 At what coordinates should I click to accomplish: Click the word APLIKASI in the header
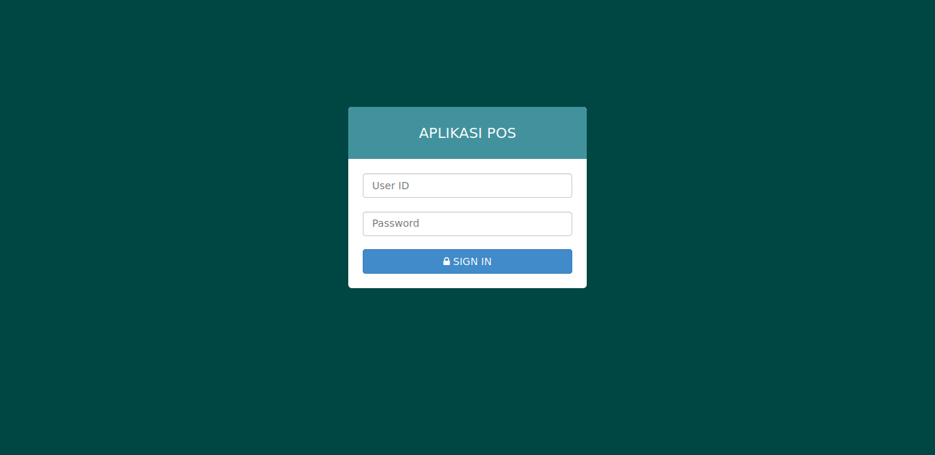450,133
